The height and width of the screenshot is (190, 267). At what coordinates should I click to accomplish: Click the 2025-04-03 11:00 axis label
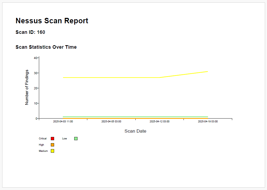tap(63, 122)
